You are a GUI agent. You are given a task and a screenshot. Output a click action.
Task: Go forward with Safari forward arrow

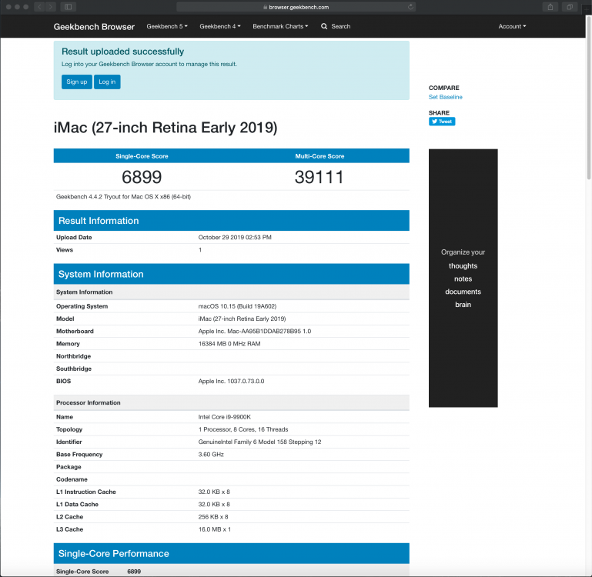coord(51,7)
